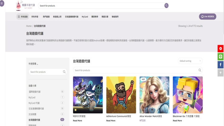Open the AdVenture Communist product thumbnail

(x=121, y=95)
